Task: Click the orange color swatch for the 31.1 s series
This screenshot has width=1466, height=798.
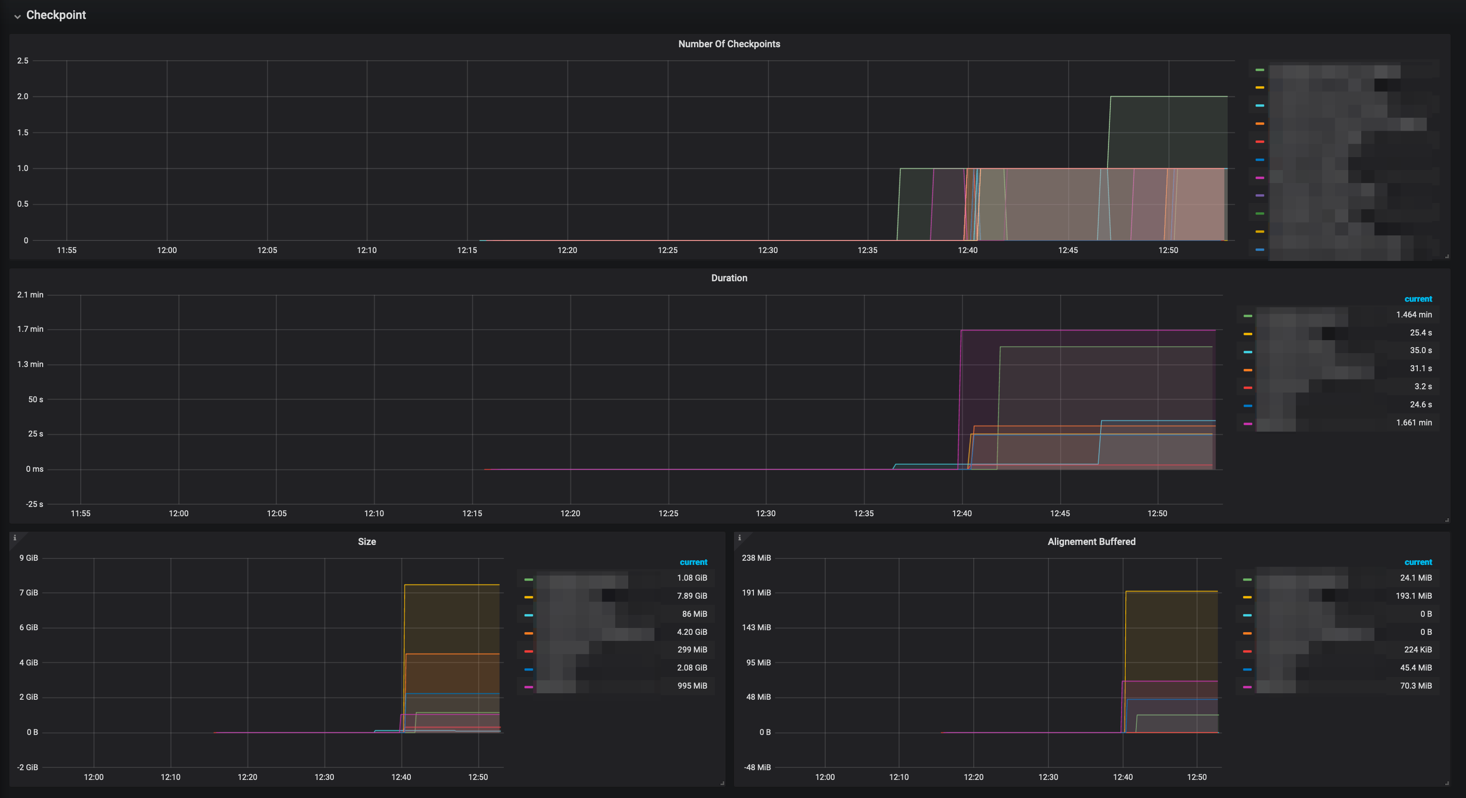Action: 1248,370
